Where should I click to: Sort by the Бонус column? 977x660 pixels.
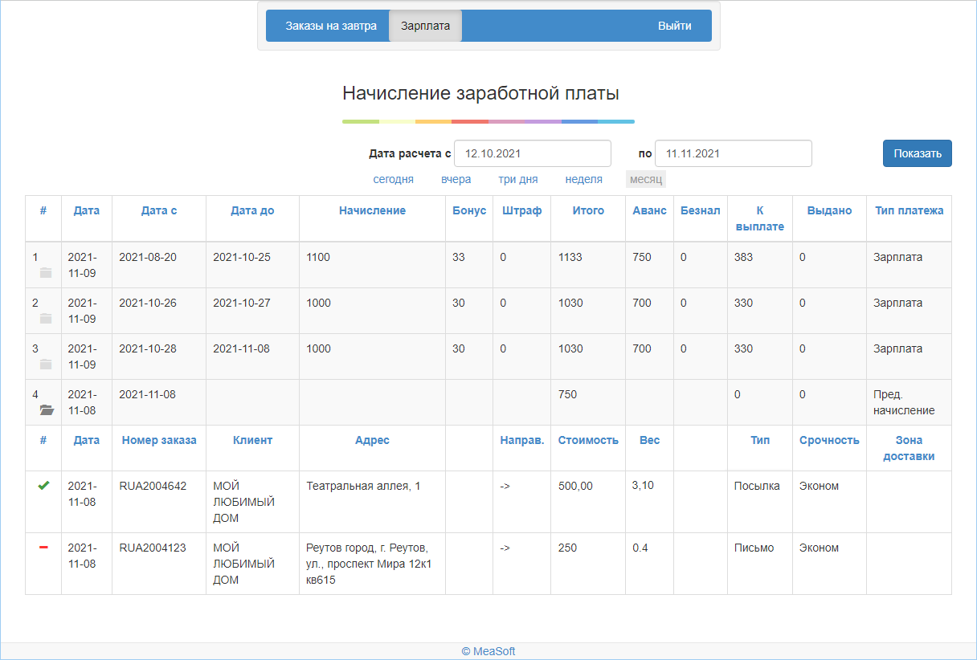point(469,210)
